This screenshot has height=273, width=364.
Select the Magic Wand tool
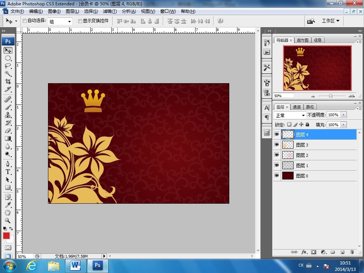pyautogui.click(x=8, y=74)
